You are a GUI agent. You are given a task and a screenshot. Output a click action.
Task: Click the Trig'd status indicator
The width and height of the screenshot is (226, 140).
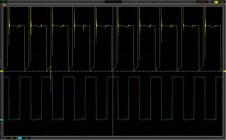pos(4,2)
